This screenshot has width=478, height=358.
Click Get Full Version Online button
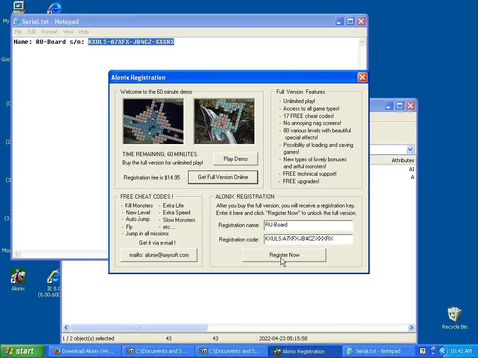(223, 177)
